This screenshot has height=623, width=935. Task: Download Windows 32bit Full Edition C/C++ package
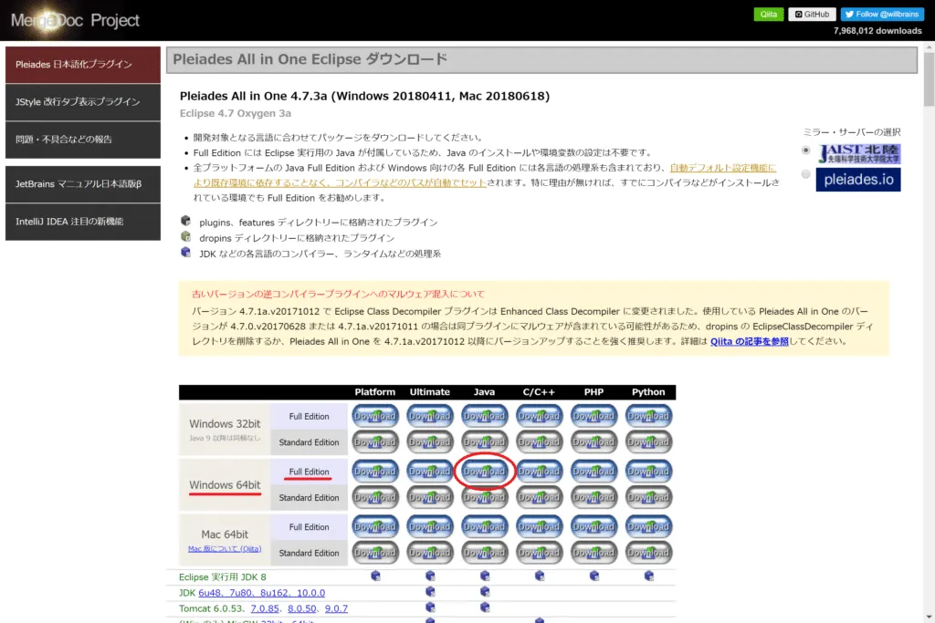(539, 416)
